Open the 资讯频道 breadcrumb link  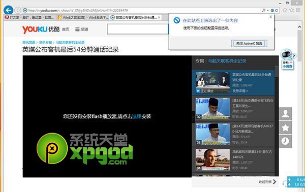pyautogui.click(x=28, y=42)
